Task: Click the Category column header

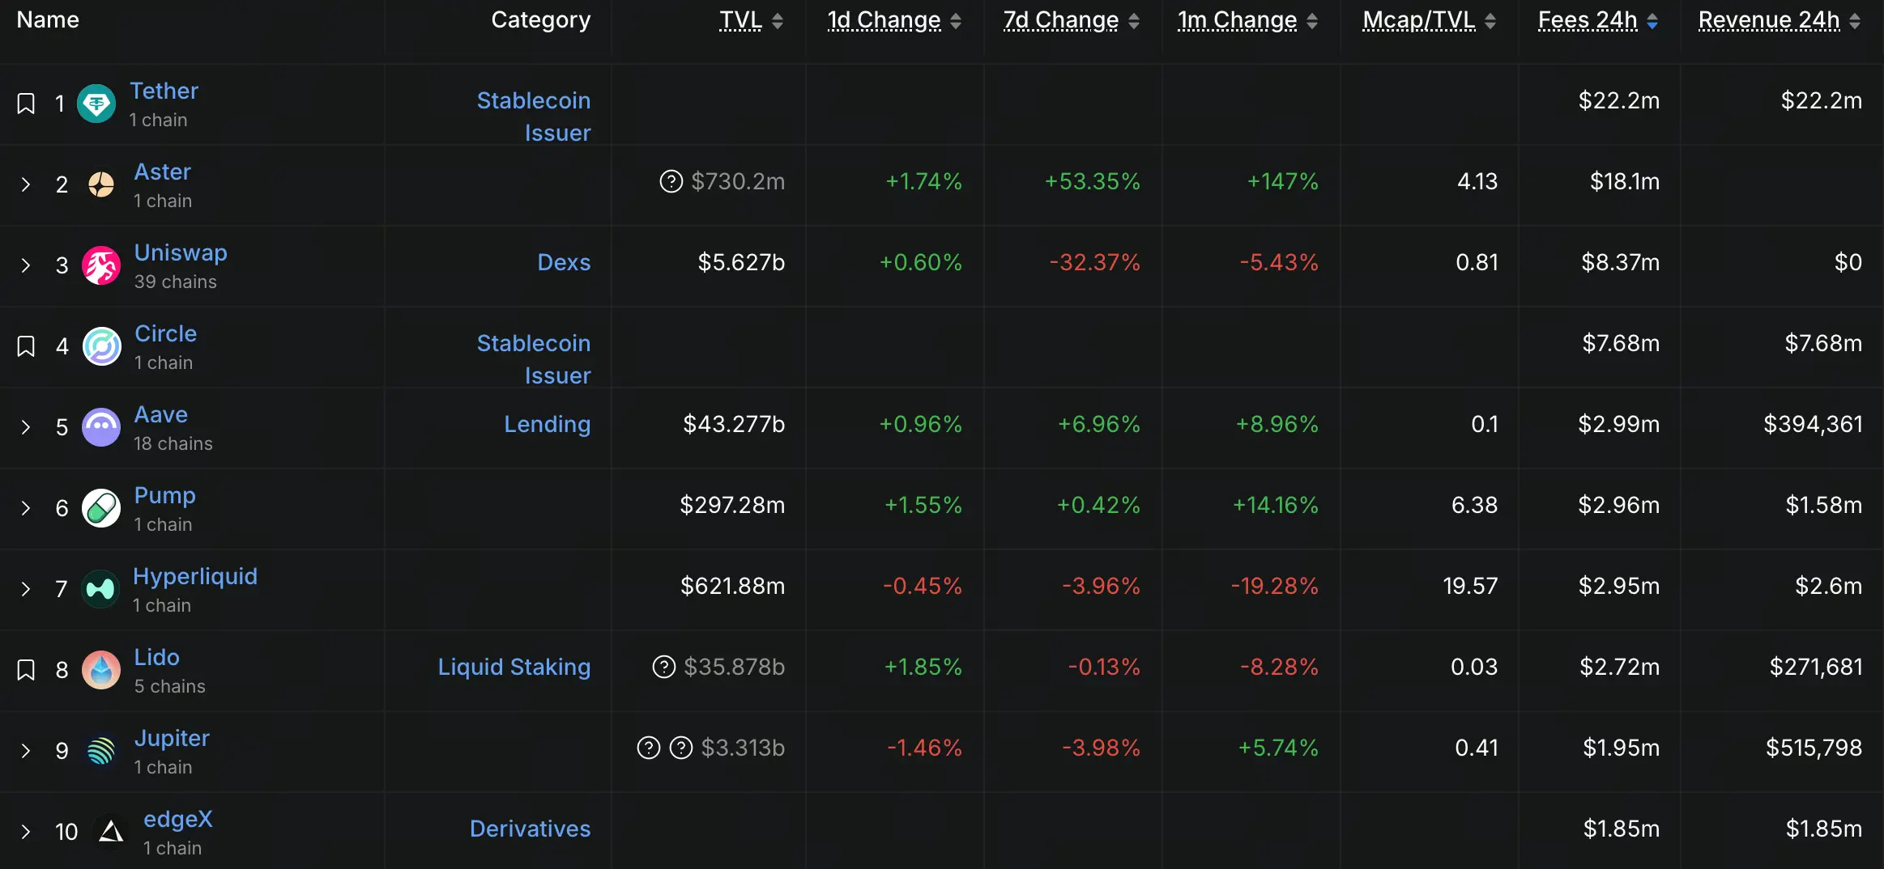Action: 541,19
